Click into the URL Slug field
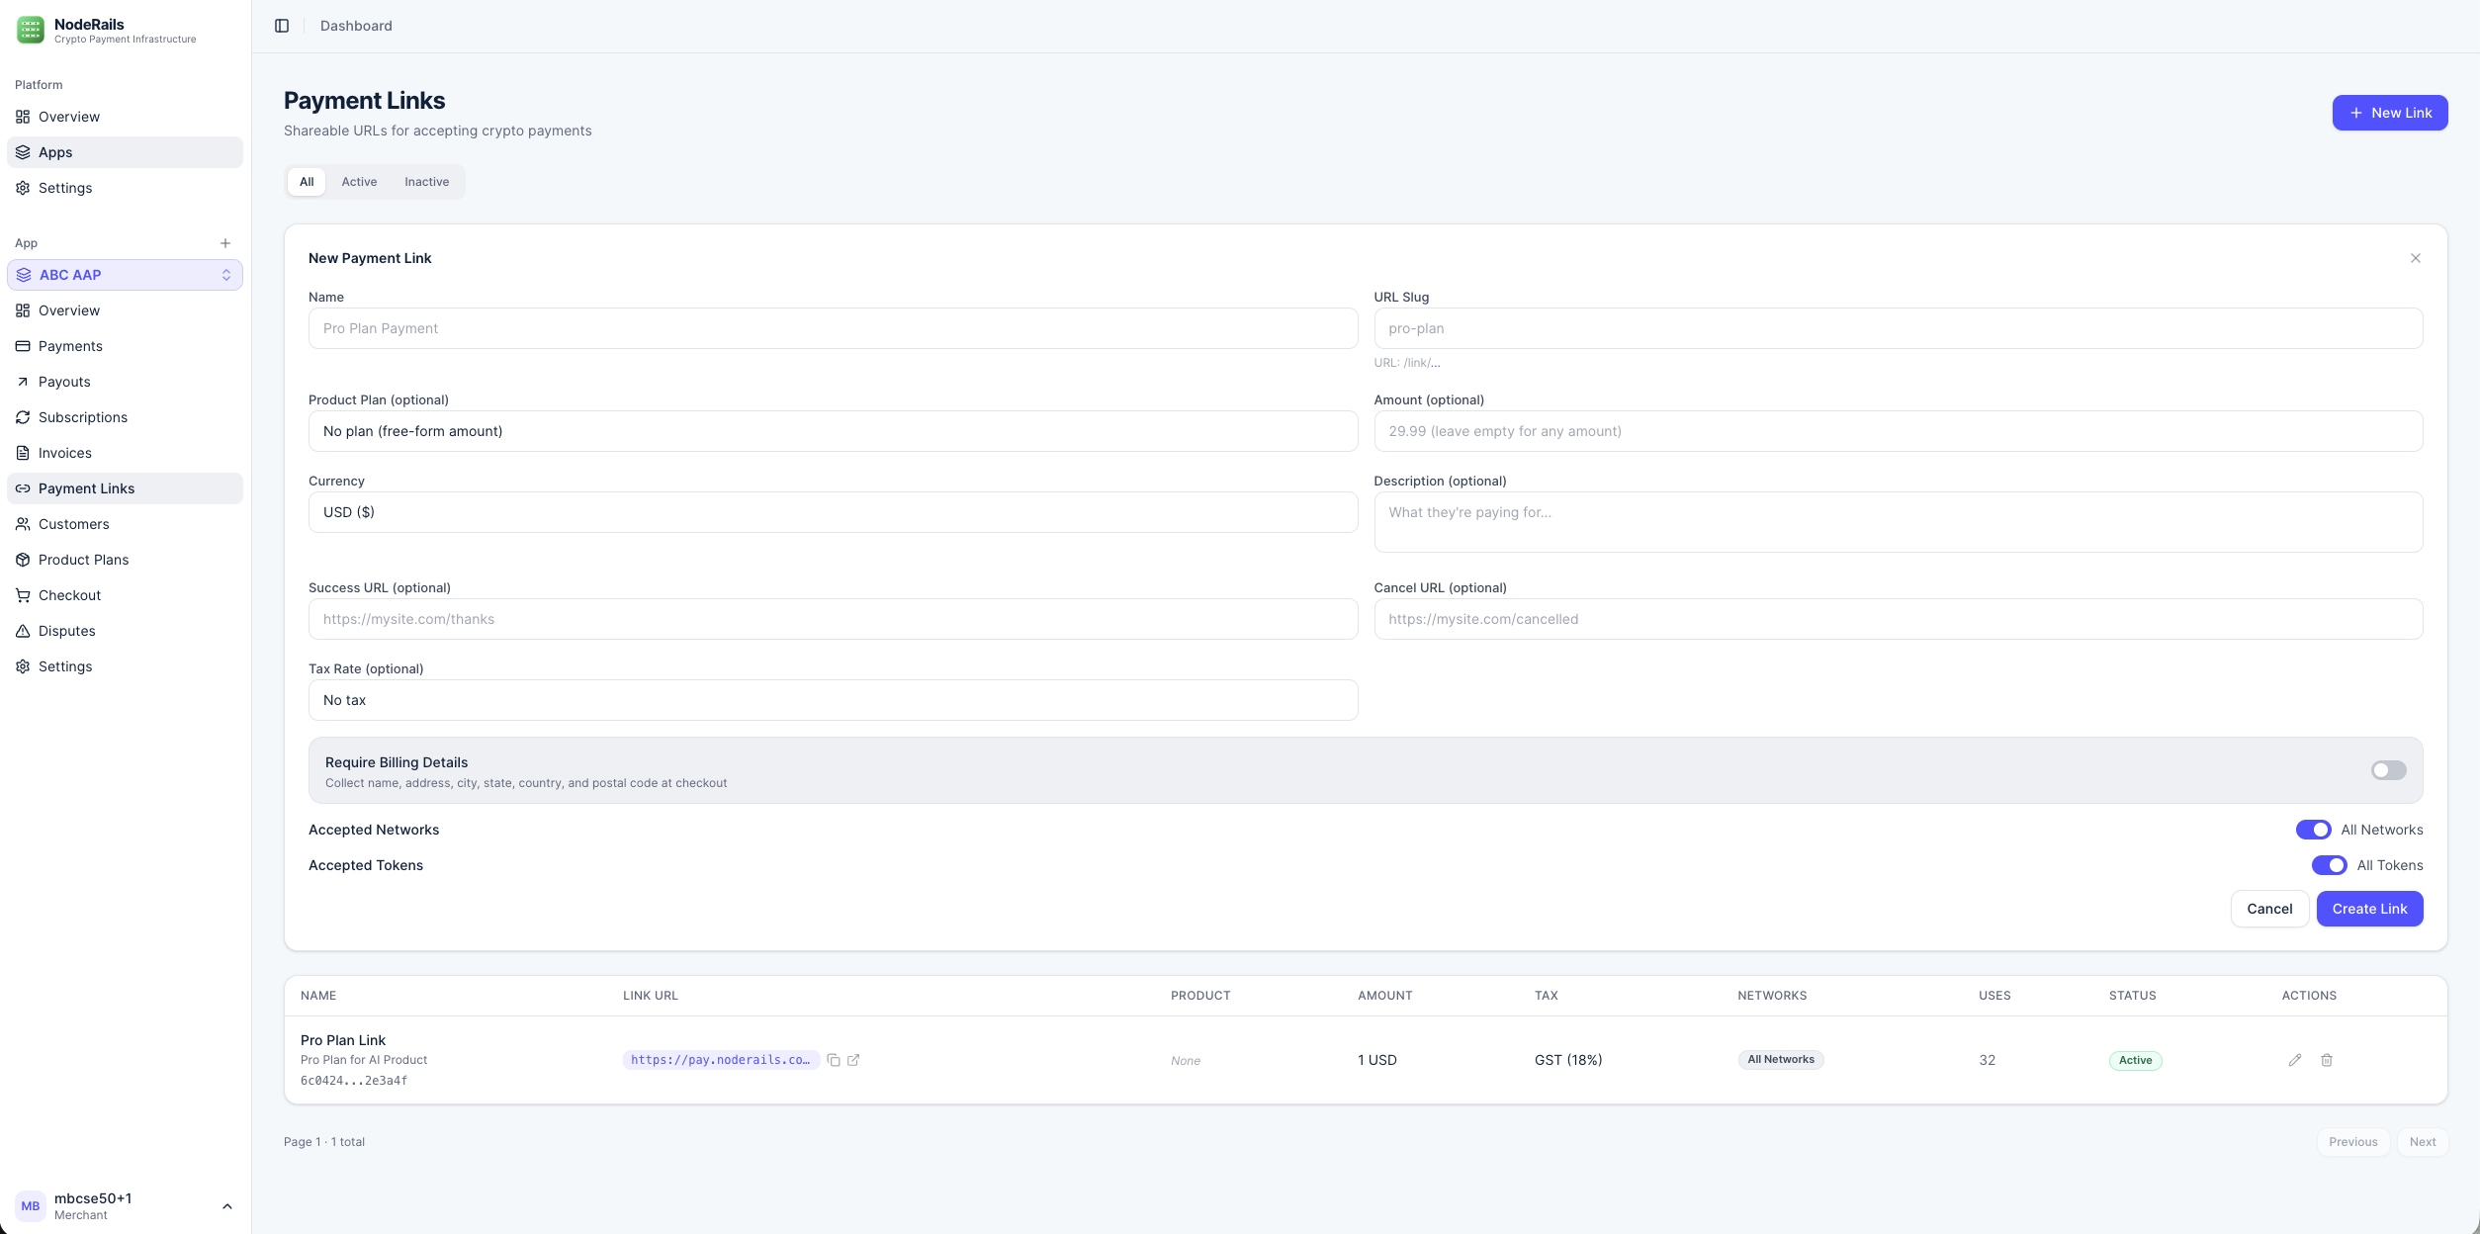 (1898, 328)
